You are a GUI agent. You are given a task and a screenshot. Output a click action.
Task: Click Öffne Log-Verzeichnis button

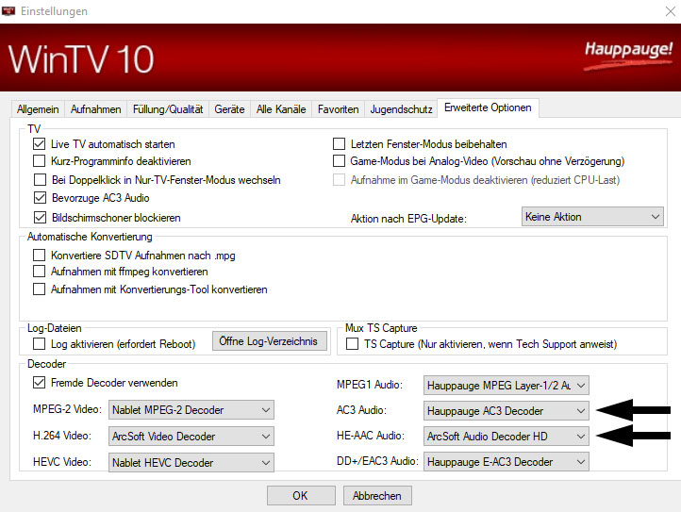[x=271, y=340]
